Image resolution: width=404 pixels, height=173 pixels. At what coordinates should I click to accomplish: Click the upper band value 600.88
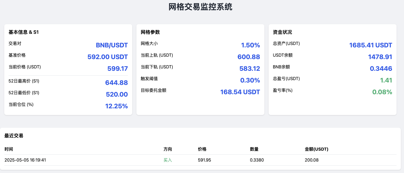[249, 57]
